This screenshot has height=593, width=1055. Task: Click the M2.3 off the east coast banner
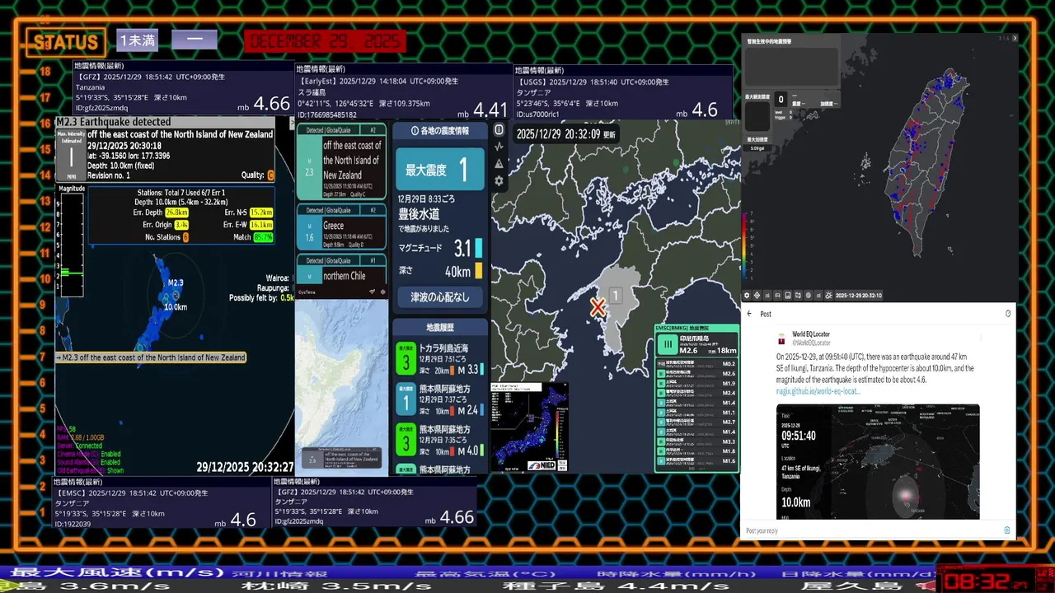[x=151, y=357]
